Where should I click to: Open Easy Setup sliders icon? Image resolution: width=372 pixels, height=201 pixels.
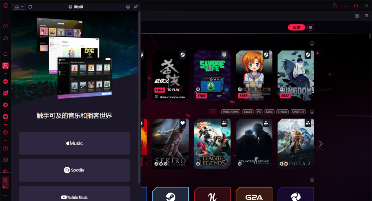366,16
